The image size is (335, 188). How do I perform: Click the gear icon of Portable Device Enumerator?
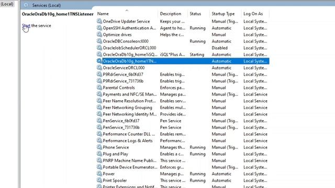(99, 167)
